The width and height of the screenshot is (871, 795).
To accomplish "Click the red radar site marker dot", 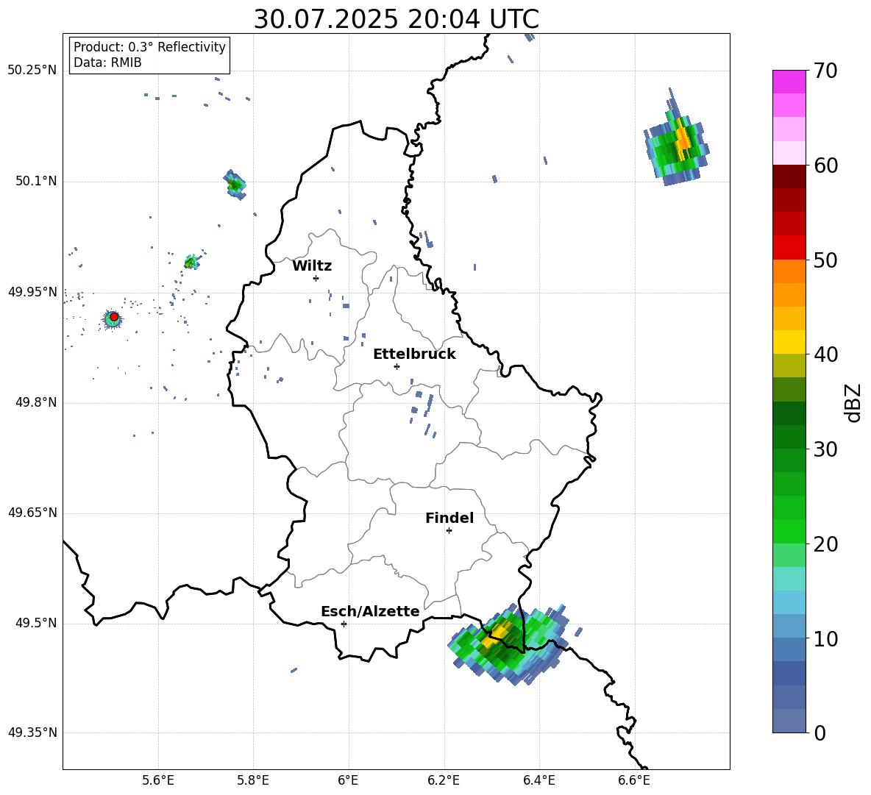I will 114,317.
